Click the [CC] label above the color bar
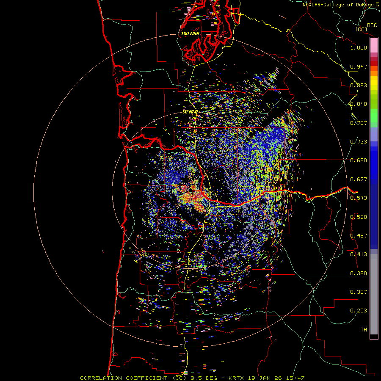381x381 pixels. pos(361,29)
